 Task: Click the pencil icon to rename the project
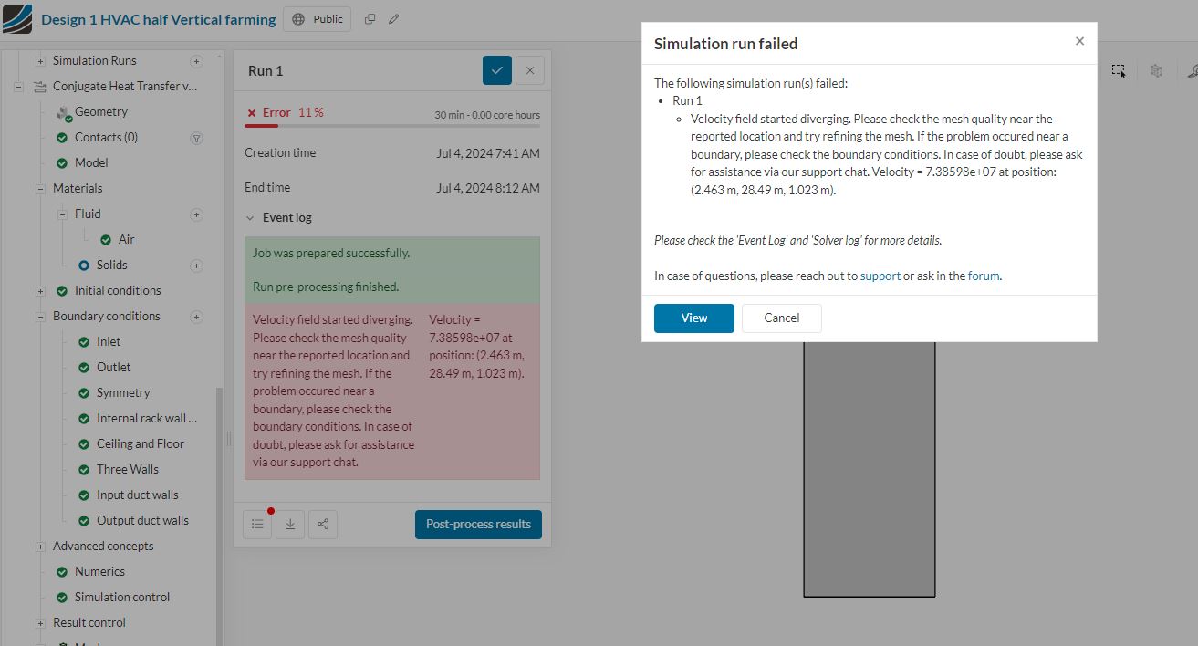pyautogui.click(x=393, y=18)
